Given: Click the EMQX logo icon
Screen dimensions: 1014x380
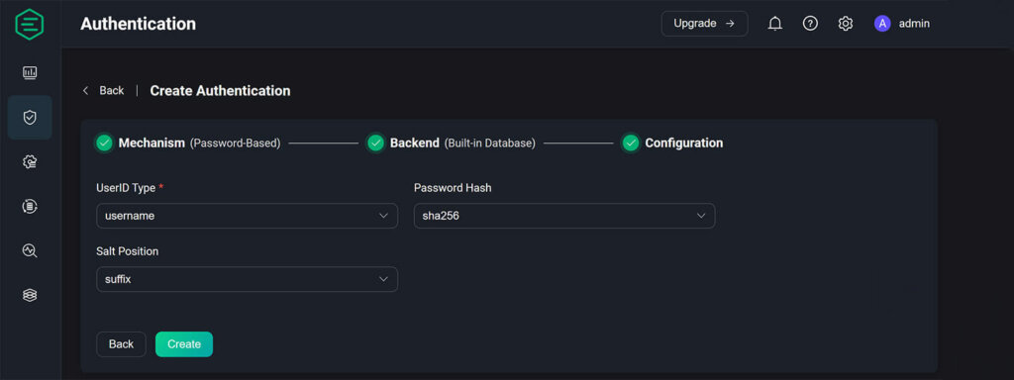Looking at the screenshot, I should pos(29,24).
